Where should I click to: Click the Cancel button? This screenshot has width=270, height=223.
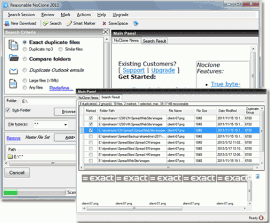pyautogui.click(x=17, y=173)
